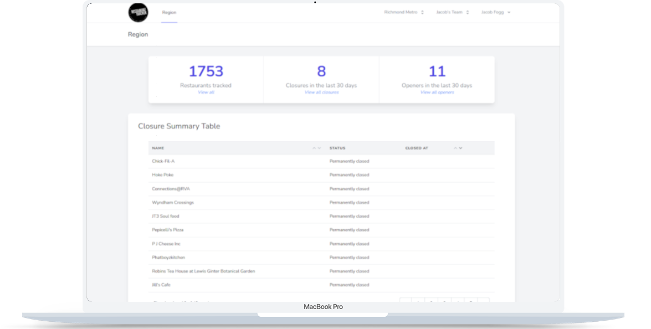Screen dimensions: 651x329
Task: Open the Richmond Metro region selector
Action: click(403, 12)
